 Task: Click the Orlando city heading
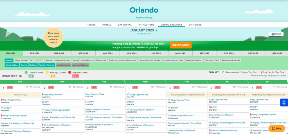tap(144, 10)
